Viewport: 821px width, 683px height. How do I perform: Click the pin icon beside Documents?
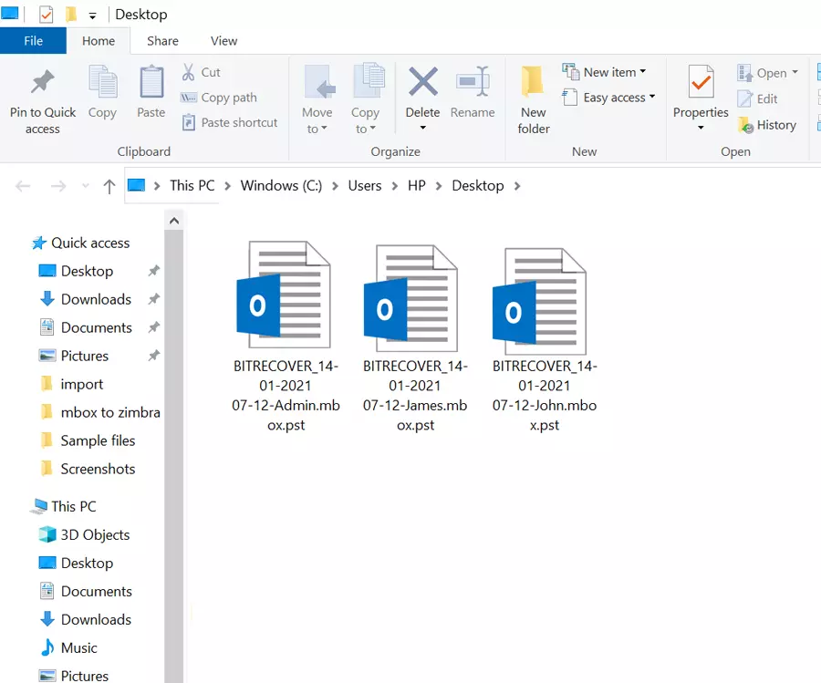[x=153, y=327]
